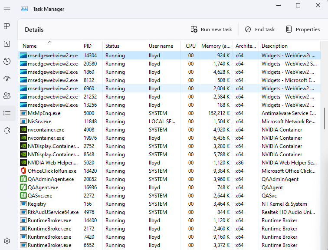Sort by the CPU column header
This screenshot has height=250, width=328.
pos(190,46)
